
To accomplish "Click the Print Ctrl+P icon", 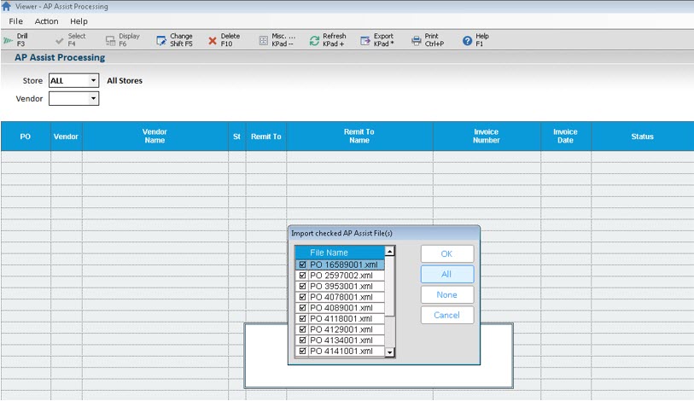I will pos(417,40).
